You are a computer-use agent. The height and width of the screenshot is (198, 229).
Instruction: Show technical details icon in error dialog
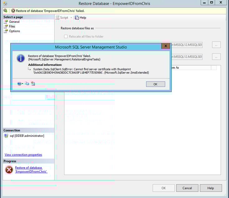click(33, 84)
